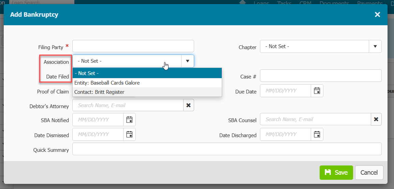Open the Date Discharged calendar picker
Viewport: 394px width, 189px height.
tap(317, 134)
